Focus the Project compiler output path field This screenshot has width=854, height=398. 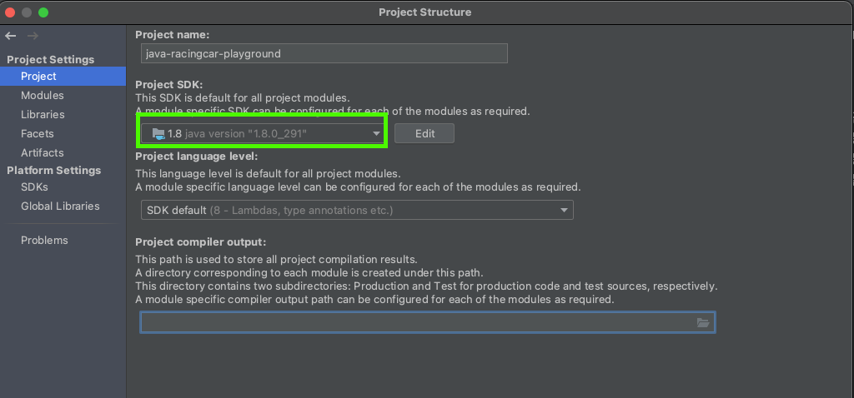pos(428,322)
